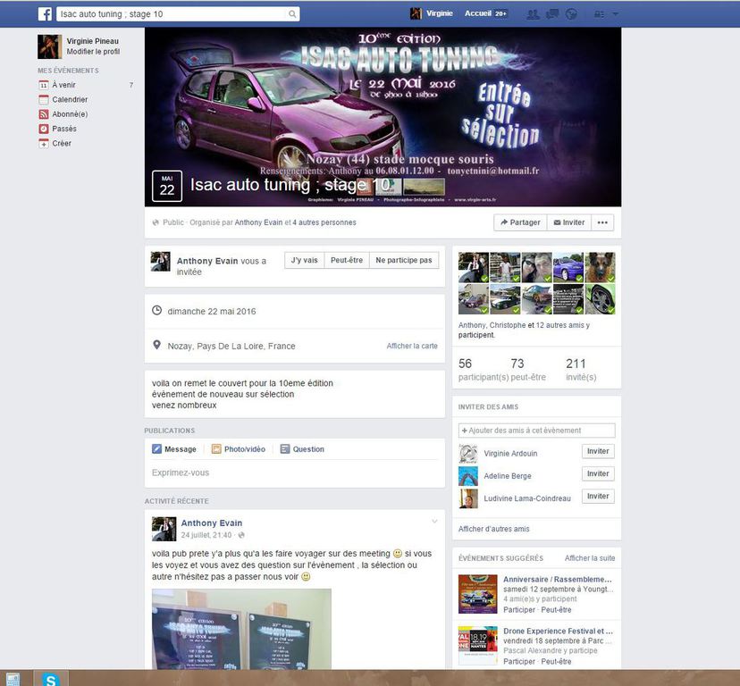The width and height of the screenshot is (740, 686).
Task: Switch to the Question tab
Action: [302, 449]
